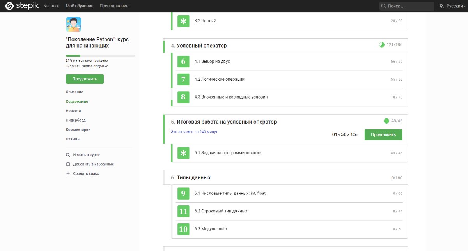Click the bookmark icon for favorites
468x251 pixels.
pyautogui.click(x=68, y=164)
